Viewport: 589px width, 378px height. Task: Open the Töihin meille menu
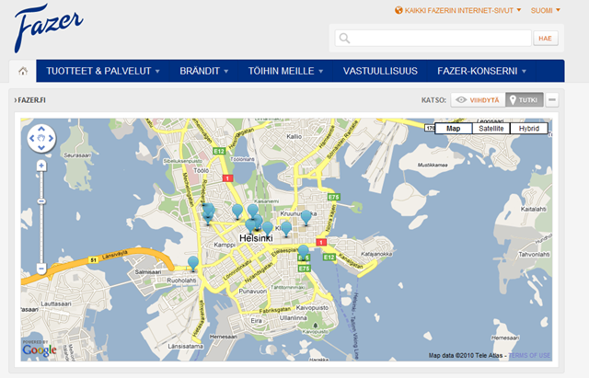(285, 71)
